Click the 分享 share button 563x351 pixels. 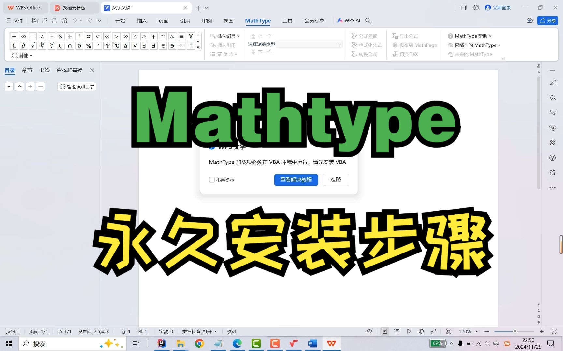[x=548, y=20]
